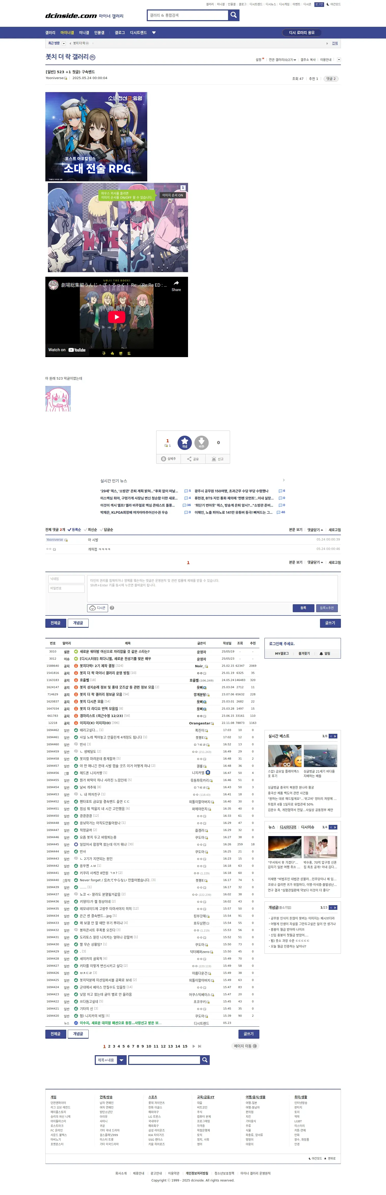Viewport: 386px width, 1195px height.
Task: Submit comment with 등록+추천 button
Action: coord(327,608)
